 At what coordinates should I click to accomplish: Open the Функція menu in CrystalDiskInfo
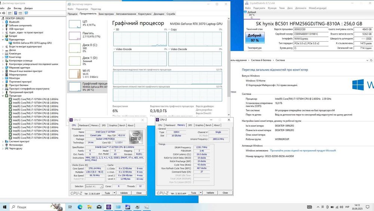pyautogui.click(x=272, y=8)
